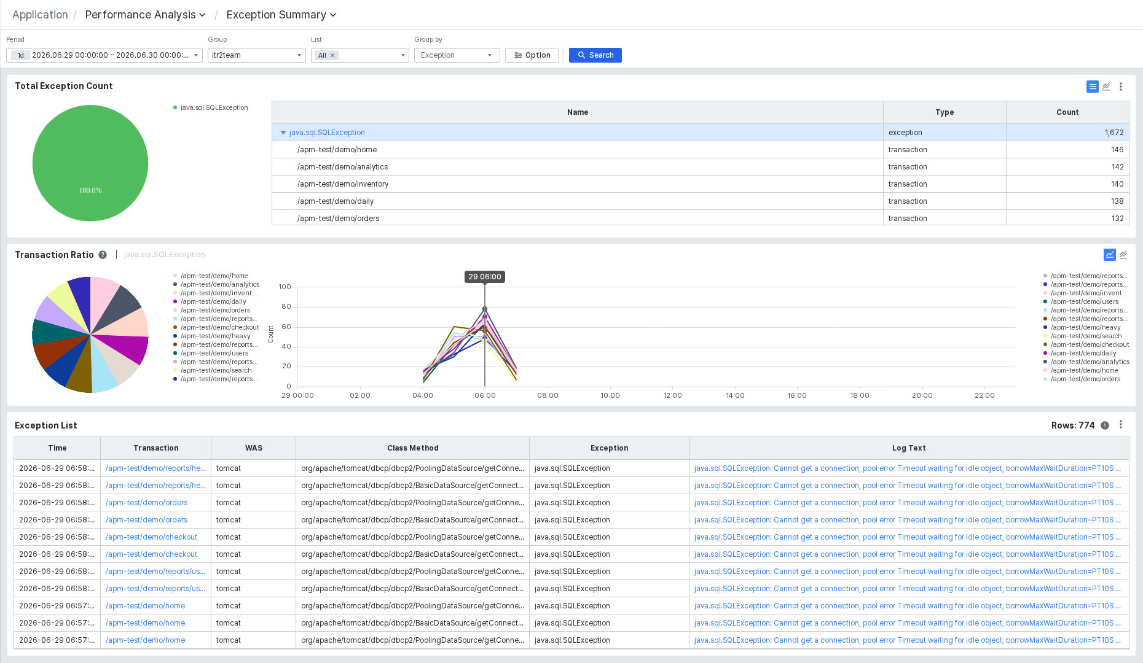Click the blue Search button
The width and height of the screenshot is (1143, 663).
coord(595,55)
